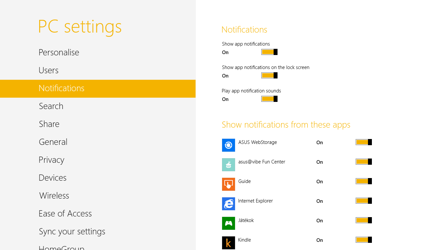Toggle Guide app notifications off
This screenshot has width=446, height=250.
363,181
